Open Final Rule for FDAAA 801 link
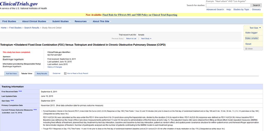The width and height of the screenshot is (264, 131). tap(140, 15)
